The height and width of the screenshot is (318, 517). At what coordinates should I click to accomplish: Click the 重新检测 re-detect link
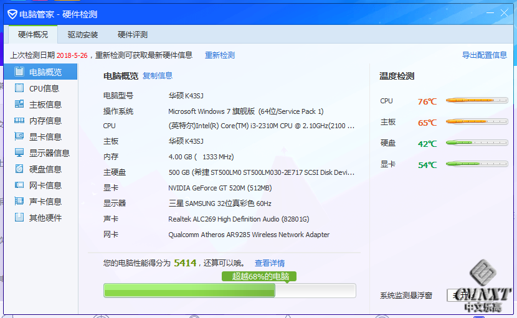220,55
